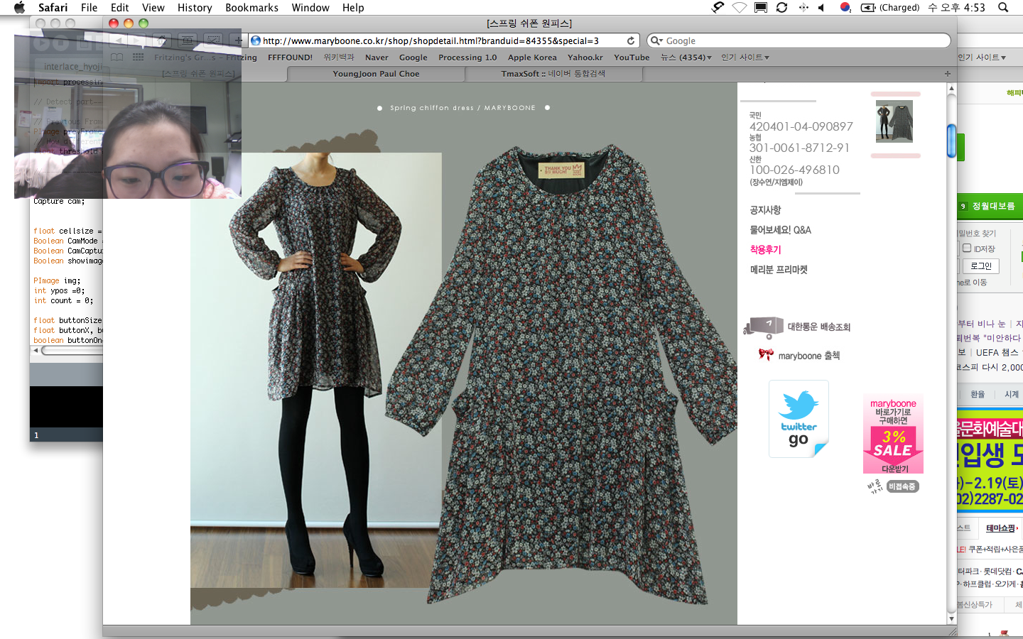This screenshot has width=1023, height=639.
Task: Open the Spotlight search magnifier
Action: [1003, 8]
